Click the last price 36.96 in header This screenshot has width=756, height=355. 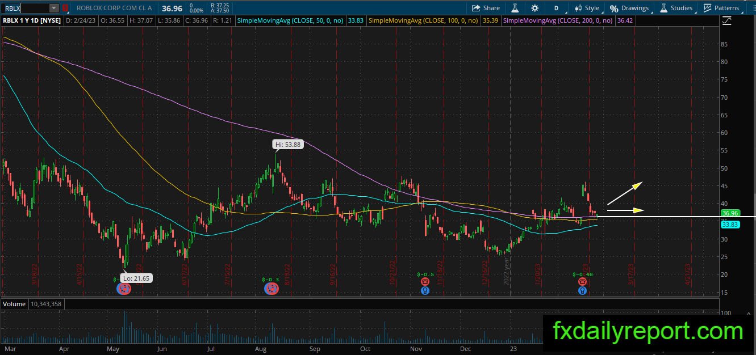[x=172, y=8]
